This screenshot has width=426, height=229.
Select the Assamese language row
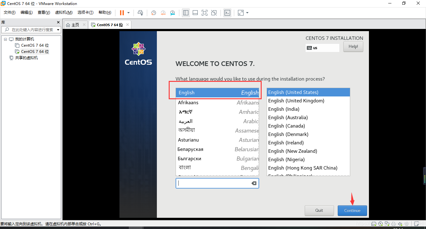click(x=217, y=131)
